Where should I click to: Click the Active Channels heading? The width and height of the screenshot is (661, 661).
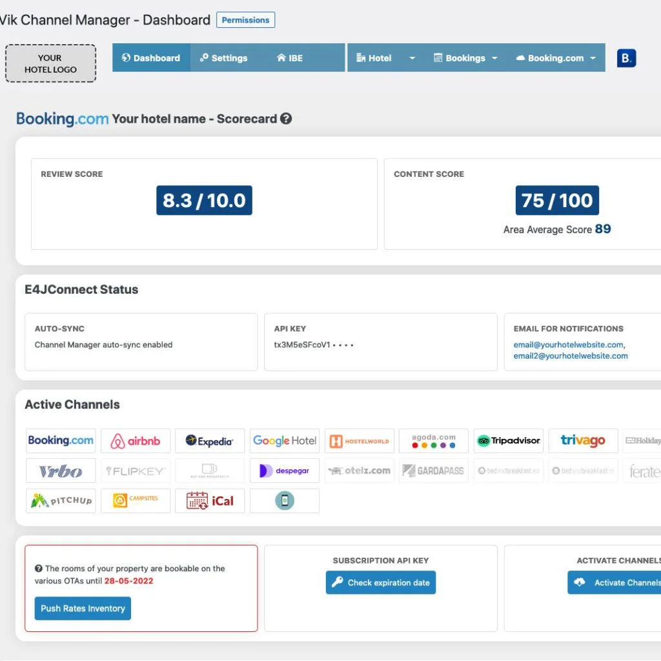[72, 405]
